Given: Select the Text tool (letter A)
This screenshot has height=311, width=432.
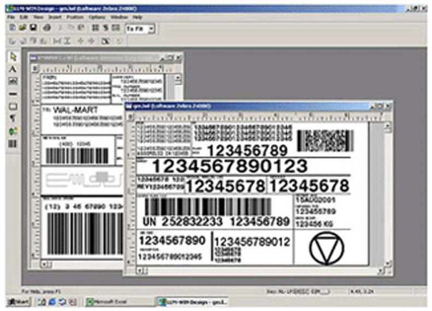Looking at the screenshot, I should [x=13, y=69].
